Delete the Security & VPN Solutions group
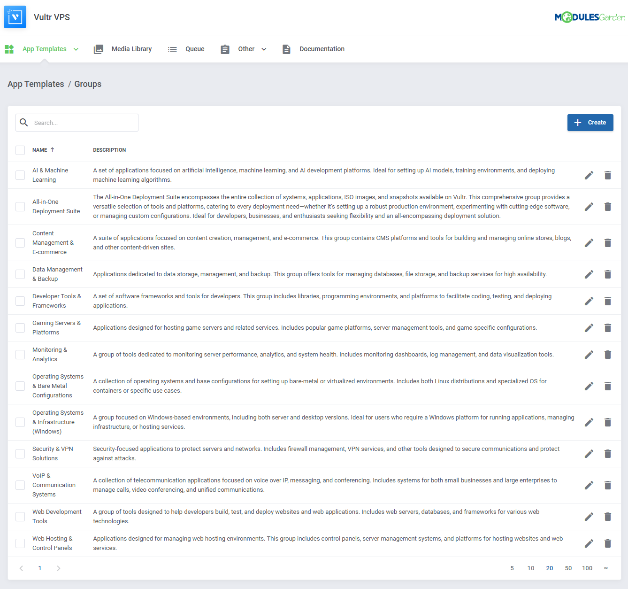Image resolution: width=628 pixels, height=589 pixels. (607, 454)
